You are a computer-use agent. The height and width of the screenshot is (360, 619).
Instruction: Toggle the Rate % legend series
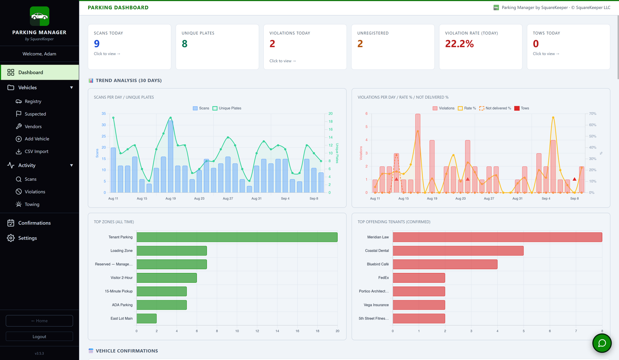pyautogui.click(x=467, y=108)
